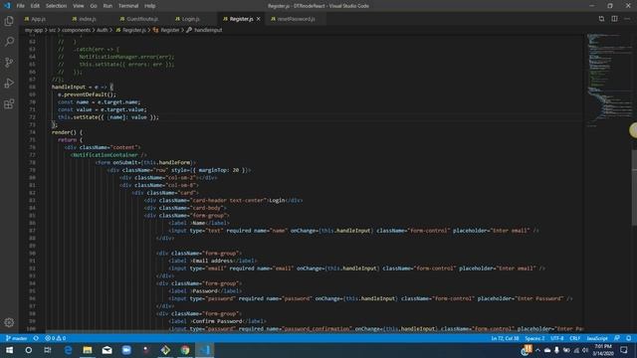The image size is (637, 358).
Task: Open Task View on the taskbar
Action: pos(48,350)
